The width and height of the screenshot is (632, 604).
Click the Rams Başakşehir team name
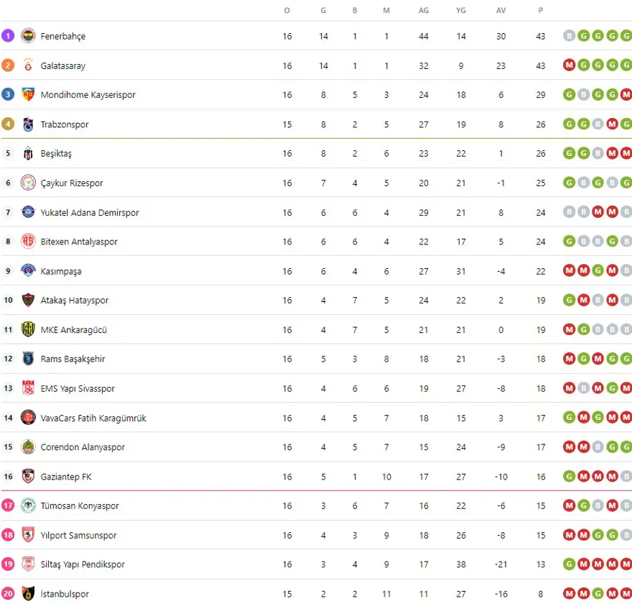73,359
